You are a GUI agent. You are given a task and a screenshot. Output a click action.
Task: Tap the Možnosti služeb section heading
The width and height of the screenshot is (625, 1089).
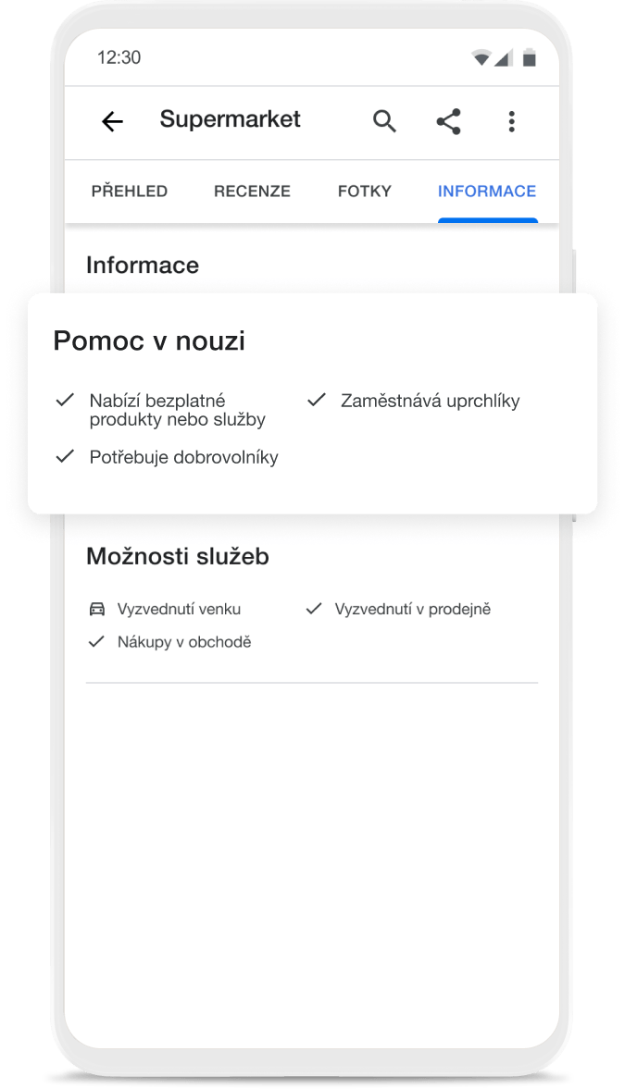178,556
